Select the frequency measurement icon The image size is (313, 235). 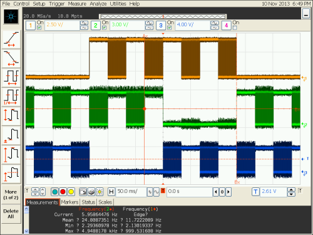coord(11,97)
